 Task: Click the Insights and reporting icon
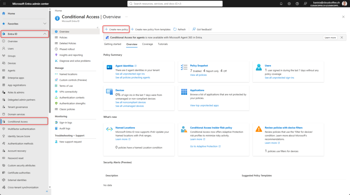coord(56,55)
